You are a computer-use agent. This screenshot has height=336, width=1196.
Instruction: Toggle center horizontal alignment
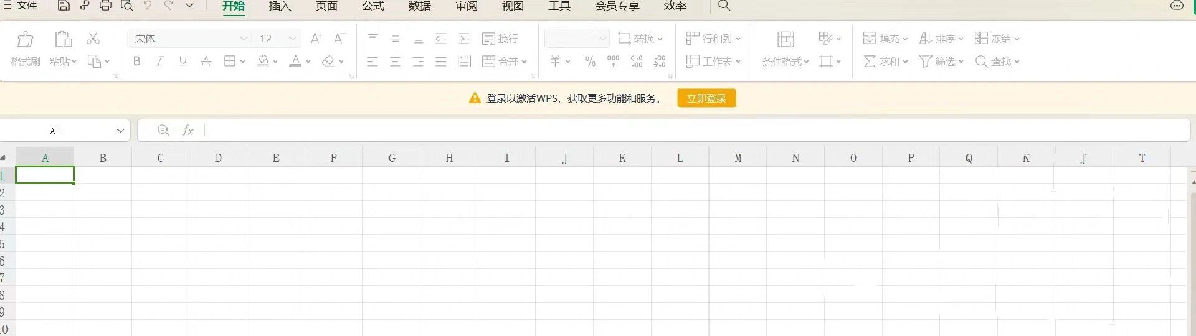click(396, 62)
